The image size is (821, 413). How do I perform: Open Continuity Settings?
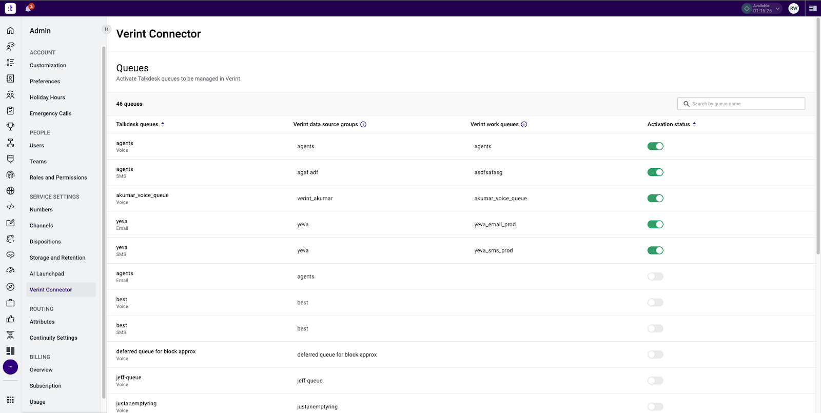pos(53,338)
